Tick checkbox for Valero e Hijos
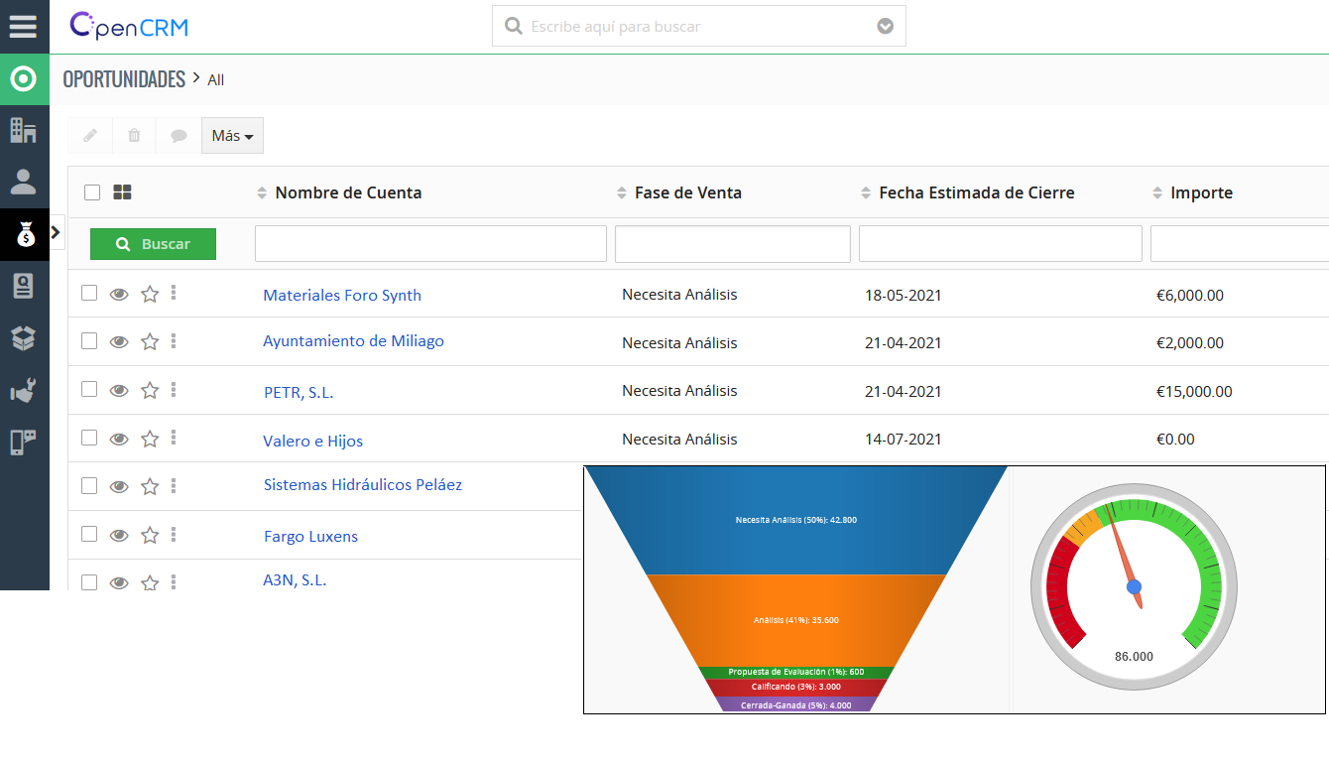Viewport: 1329px width, 762px height. tap(89, 438)
